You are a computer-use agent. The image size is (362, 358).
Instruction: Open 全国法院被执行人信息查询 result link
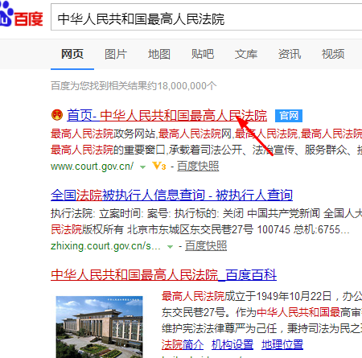[171, 195]
